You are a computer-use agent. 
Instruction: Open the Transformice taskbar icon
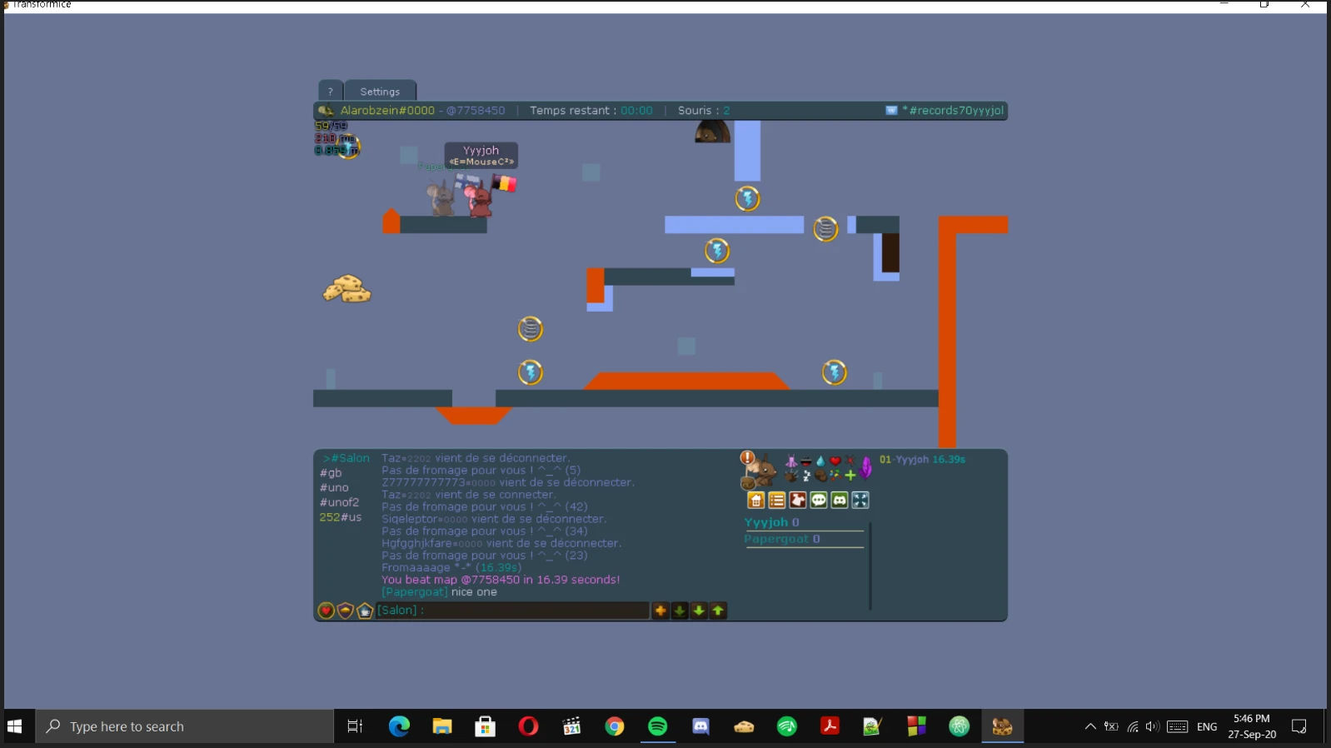[x=1002, y=726]
